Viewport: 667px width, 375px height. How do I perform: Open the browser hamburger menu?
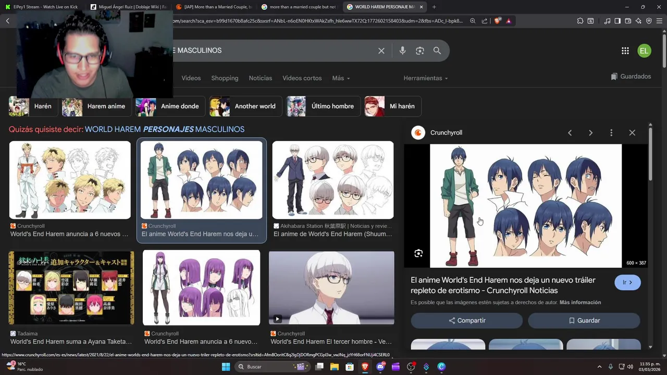[659, 21]
